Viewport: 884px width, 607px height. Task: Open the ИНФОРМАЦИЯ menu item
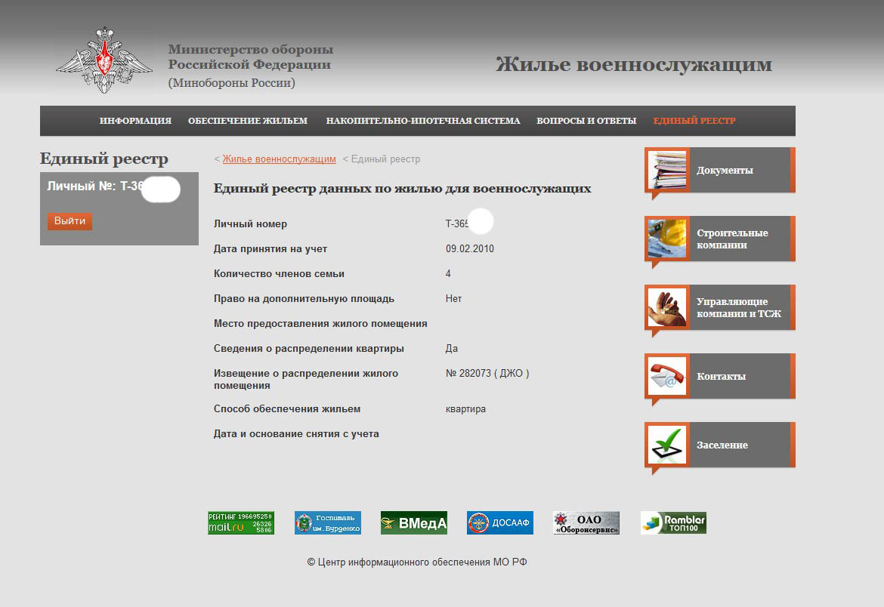pyautogui.click(x=135, y=121)
